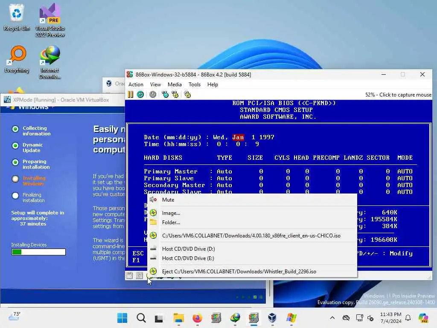Open the clock showing 11:43 PM

pyautogui.click(x=391, y=318)
